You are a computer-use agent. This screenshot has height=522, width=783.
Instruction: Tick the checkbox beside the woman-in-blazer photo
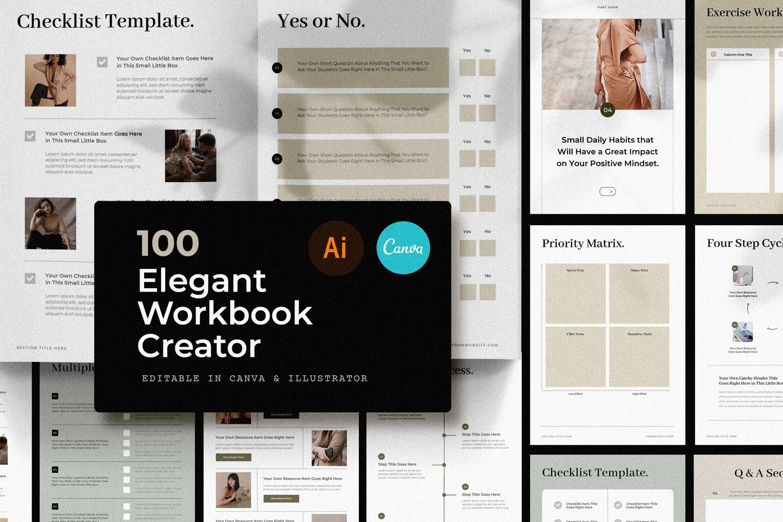(102, 62)
